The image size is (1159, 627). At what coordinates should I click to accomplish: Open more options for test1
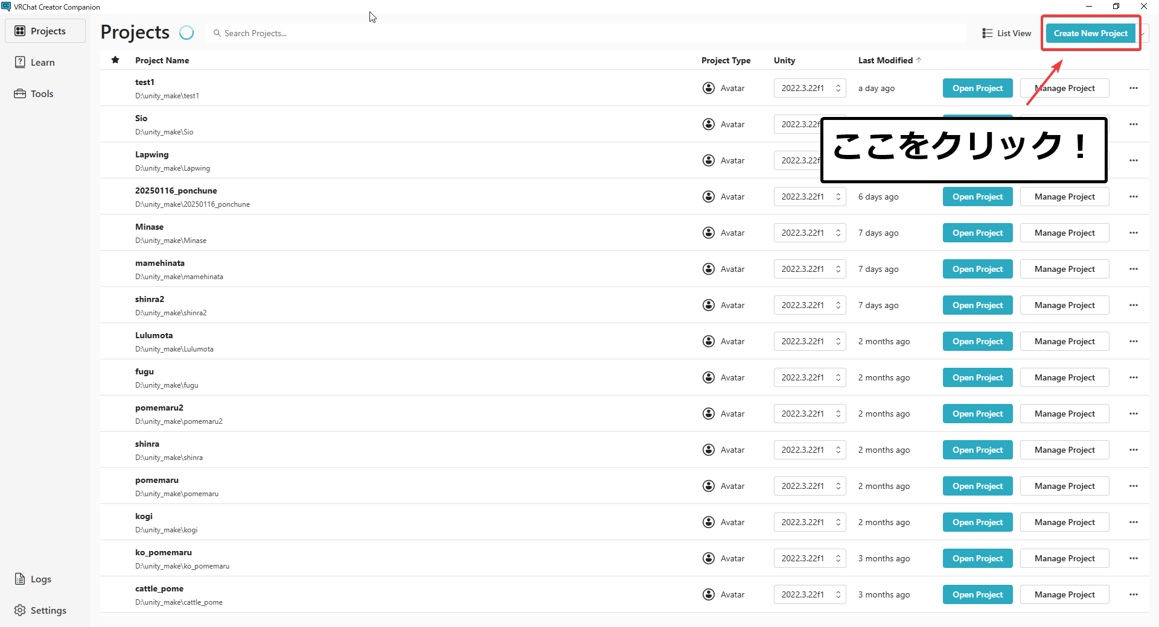click(1133, 88)
